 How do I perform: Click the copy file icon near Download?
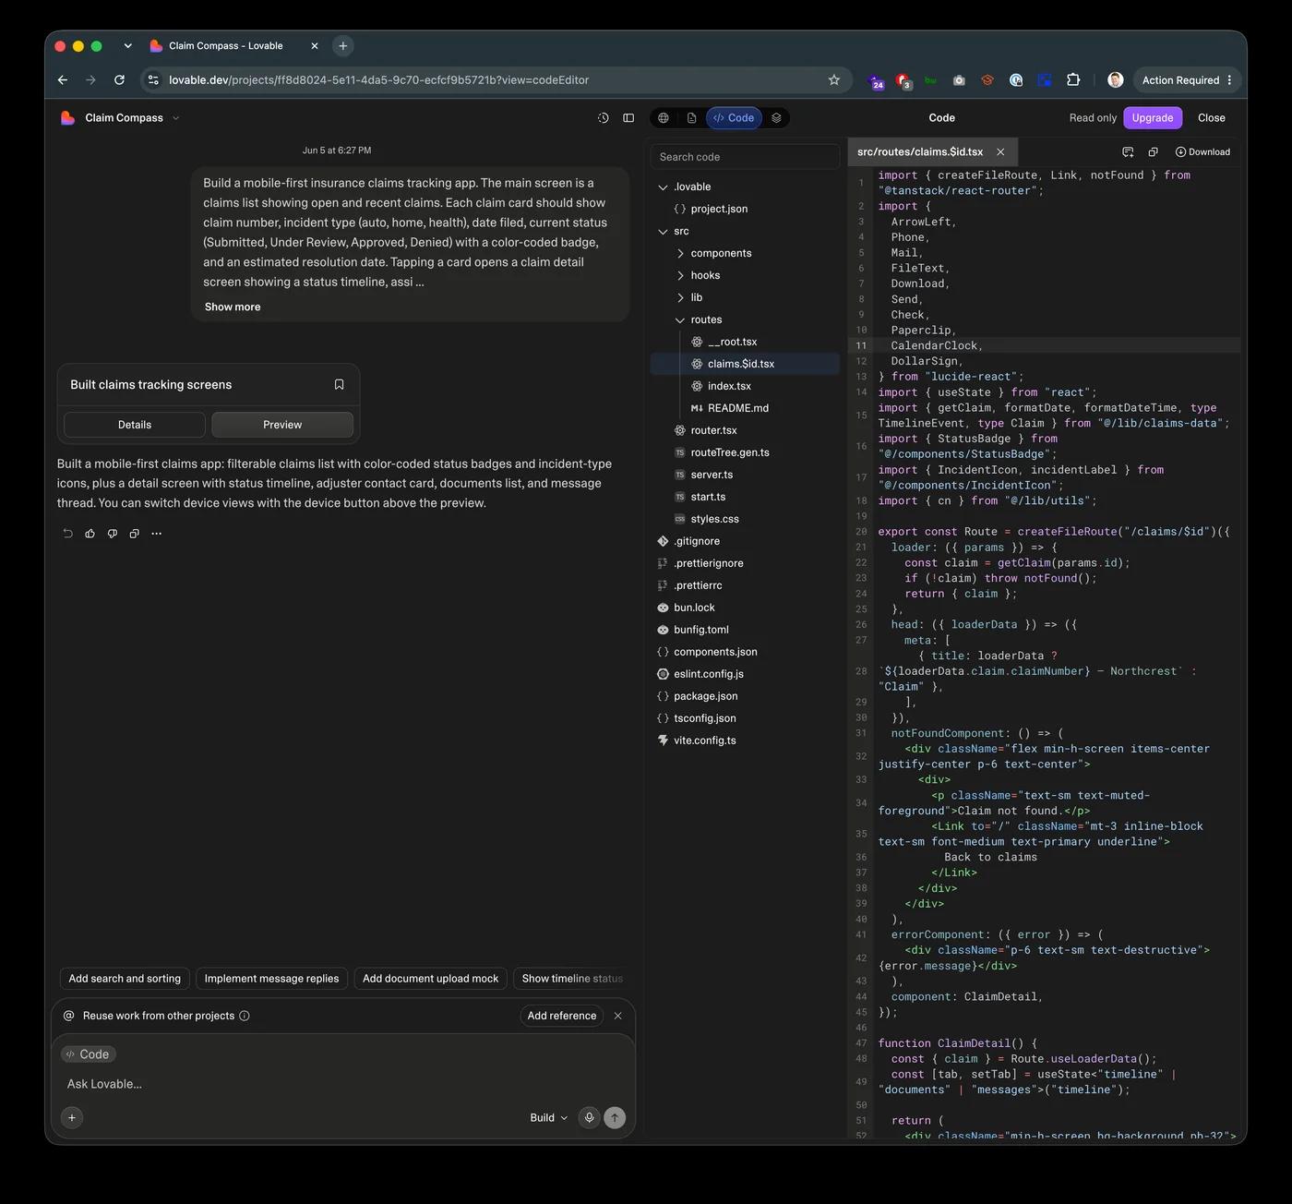click(1153, 152)
